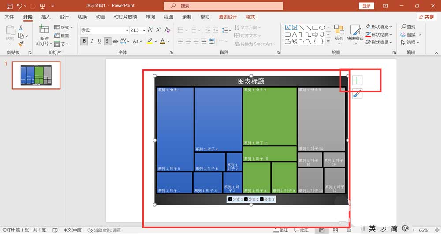The image size is (441, 234).
Task: Open the 图表设计 Chart Design tab
Action: tap(228, 17)
